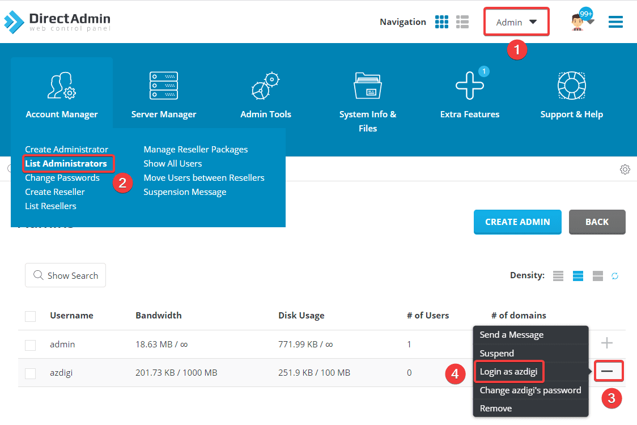Click the Navigation grid view icon
This screenshot has height=425, width=637.
441,22
